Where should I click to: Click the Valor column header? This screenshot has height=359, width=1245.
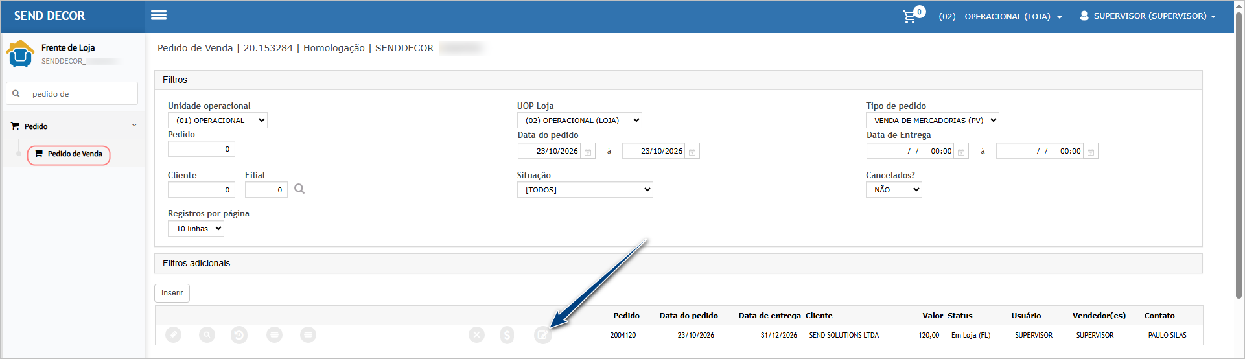pyautogui.click(x=933, y=316)
